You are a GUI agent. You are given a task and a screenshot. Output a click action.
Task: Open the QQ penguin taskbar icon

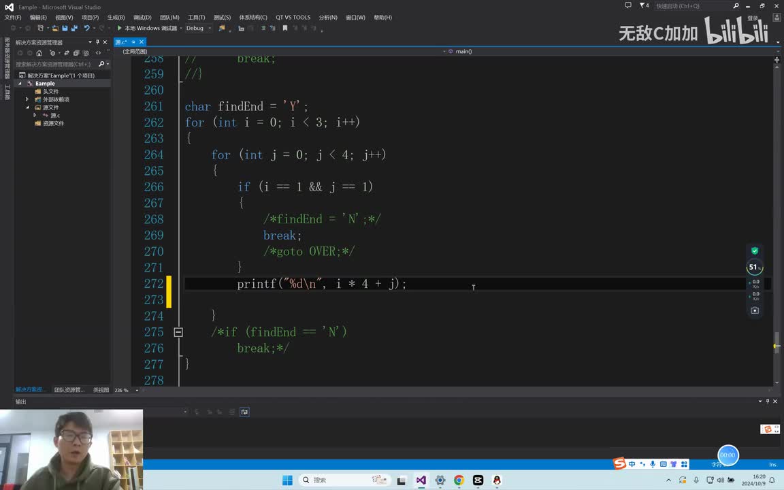click(497, 480)
